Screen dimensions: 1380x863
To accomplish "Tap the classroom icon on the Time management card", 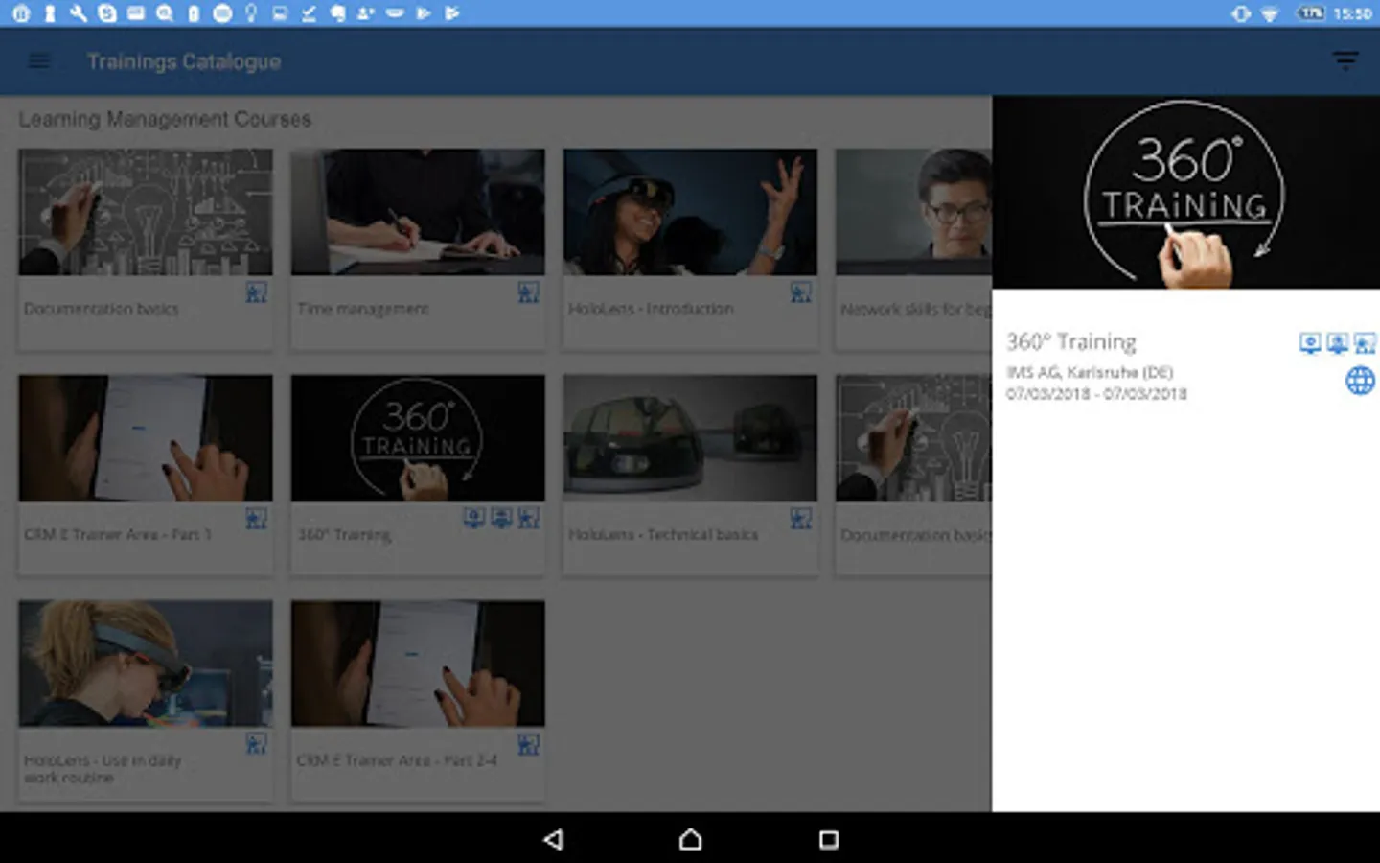I will [x=528, y=292].
